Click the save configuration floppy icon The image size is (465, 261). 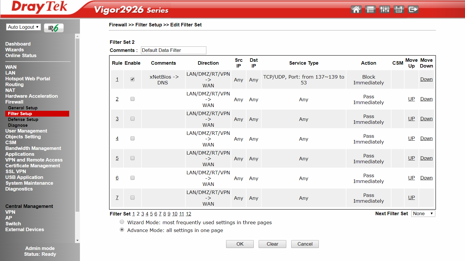point(399,10)
